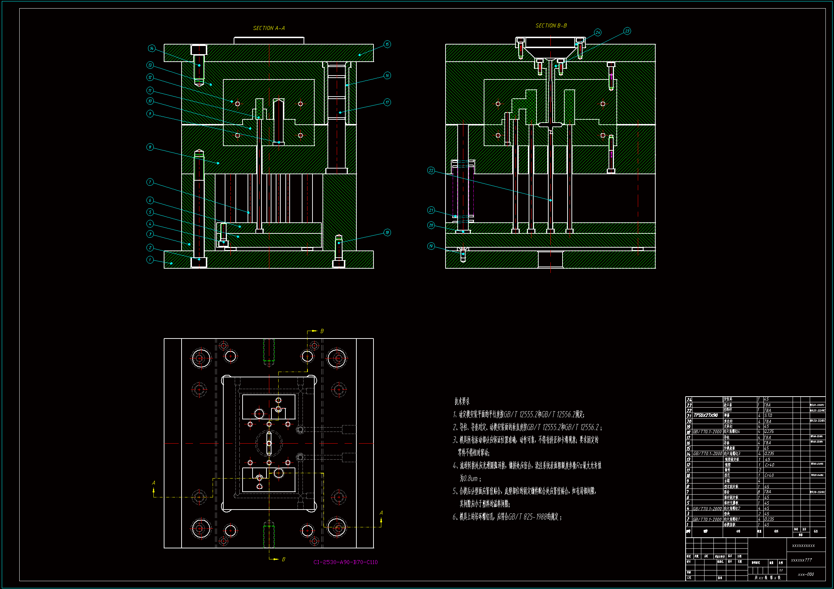Click section cut marker A at right
Image resolution: width=834 pixels, height=589 pixels.
[381, 513]
